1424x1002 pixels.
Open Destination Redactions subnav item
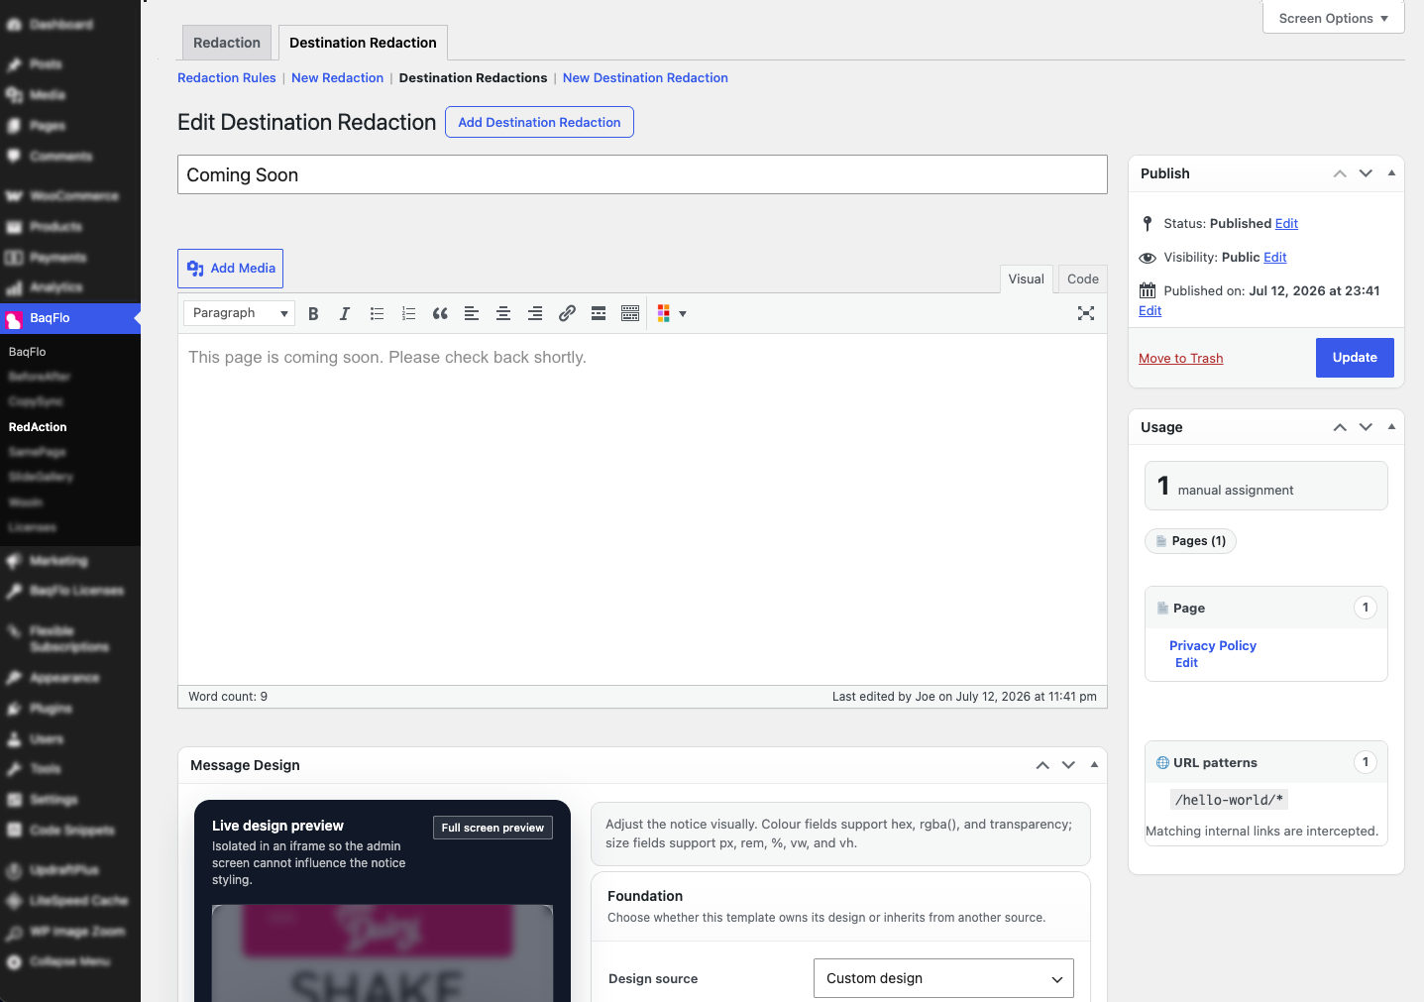(x=473, y=78)
